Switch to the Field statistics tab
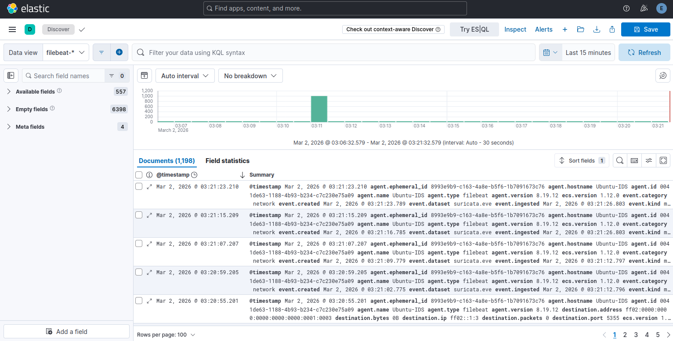 (x=228, y=160)
